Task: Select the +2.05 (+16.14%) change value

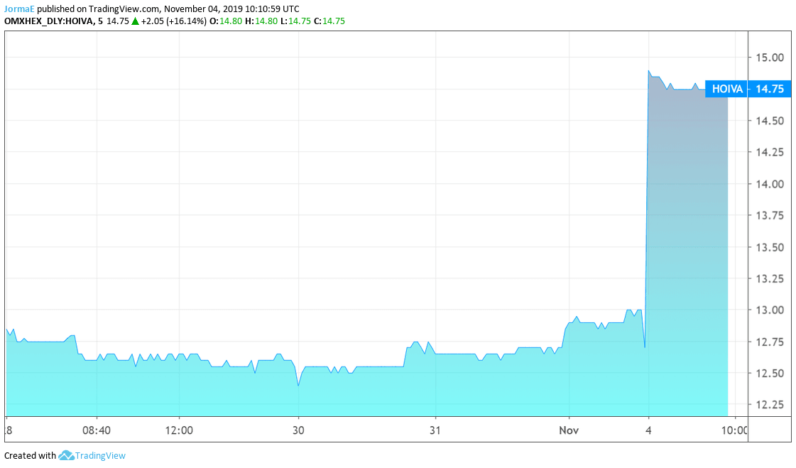Action: click(174, 21)
